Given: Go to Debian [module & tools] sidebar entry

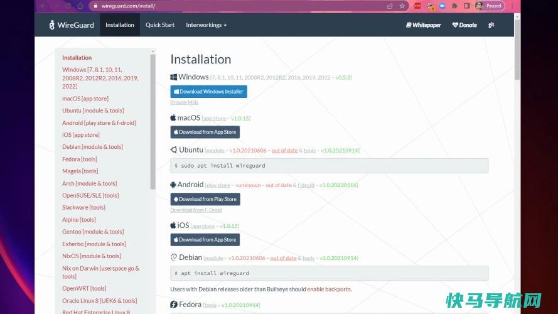Looking at the screenshot, I should [x=92, y=147].
